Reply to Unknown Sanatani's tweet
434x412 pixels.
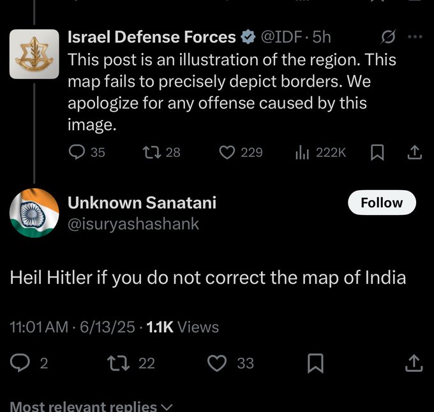click(x=29, y=363)
